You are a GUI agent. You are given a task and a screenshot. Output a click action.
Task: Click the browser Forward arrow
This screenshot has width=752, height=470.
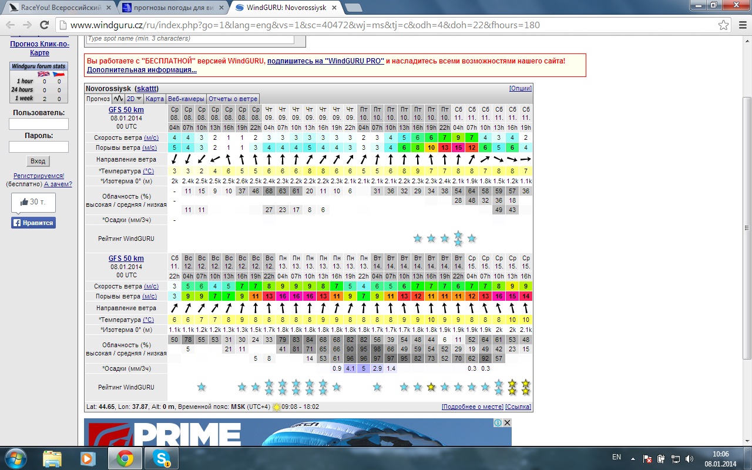pos(27,25)
